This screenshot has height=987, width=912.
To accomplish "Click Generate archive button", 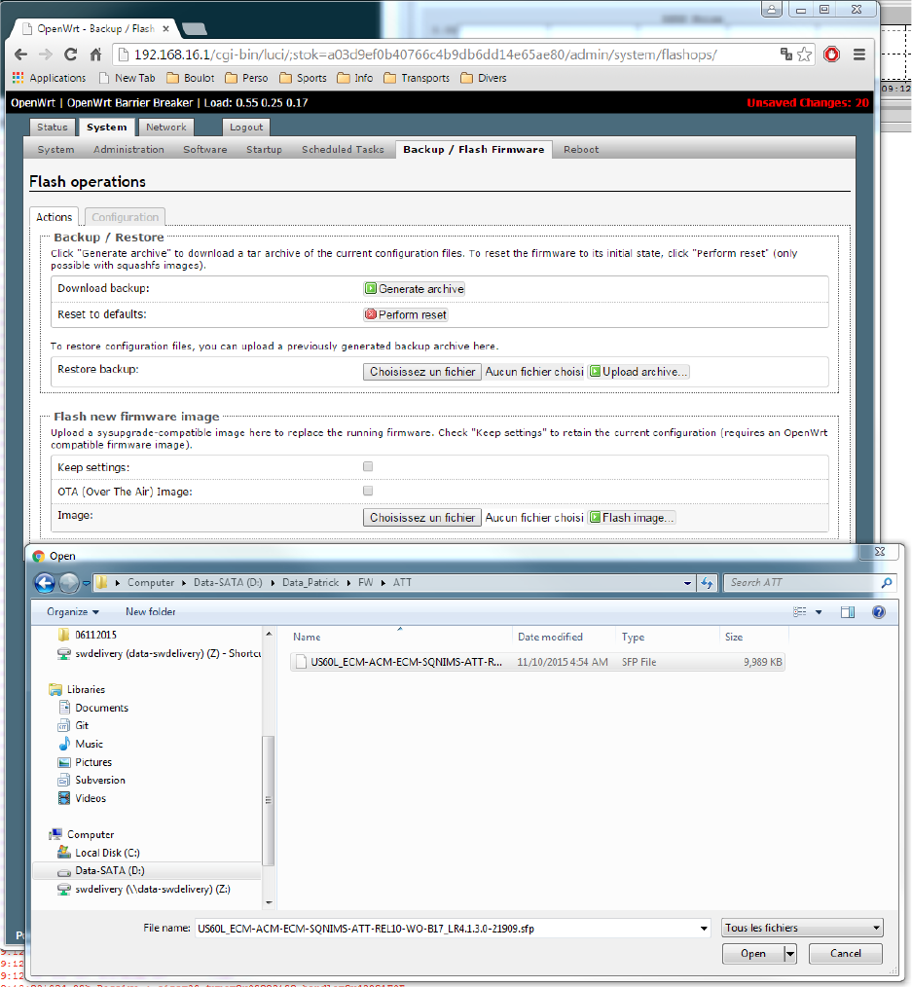I will coord(414,289).
